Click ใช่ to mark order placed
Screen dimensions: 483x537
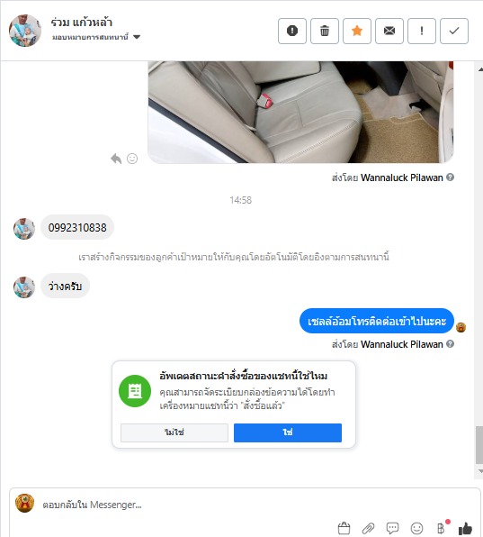coord(288,432)
